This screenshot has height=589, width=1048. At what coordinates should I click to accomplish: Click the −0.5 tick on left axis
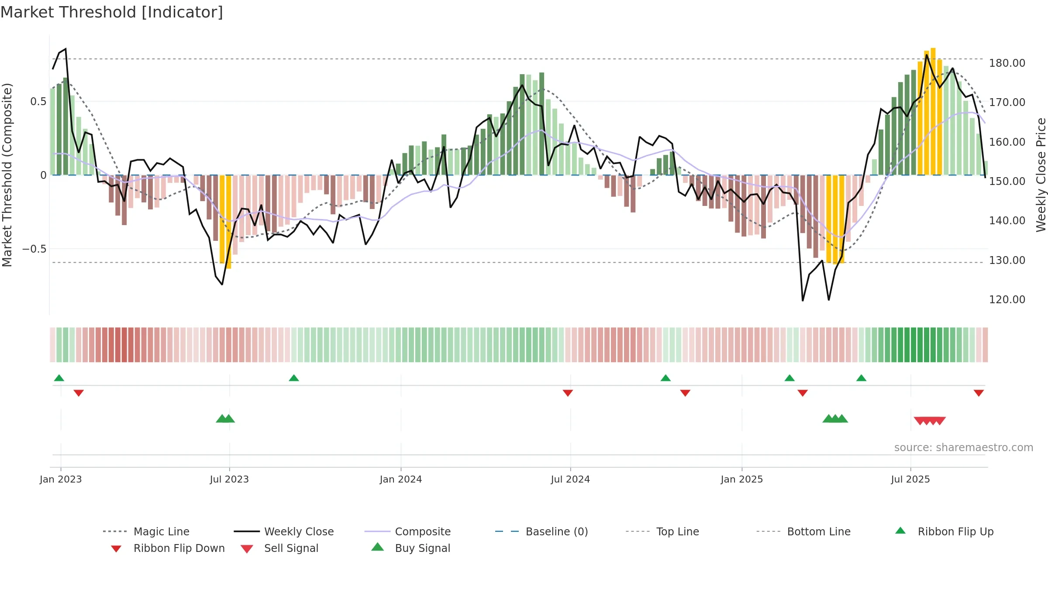[34, 249]
